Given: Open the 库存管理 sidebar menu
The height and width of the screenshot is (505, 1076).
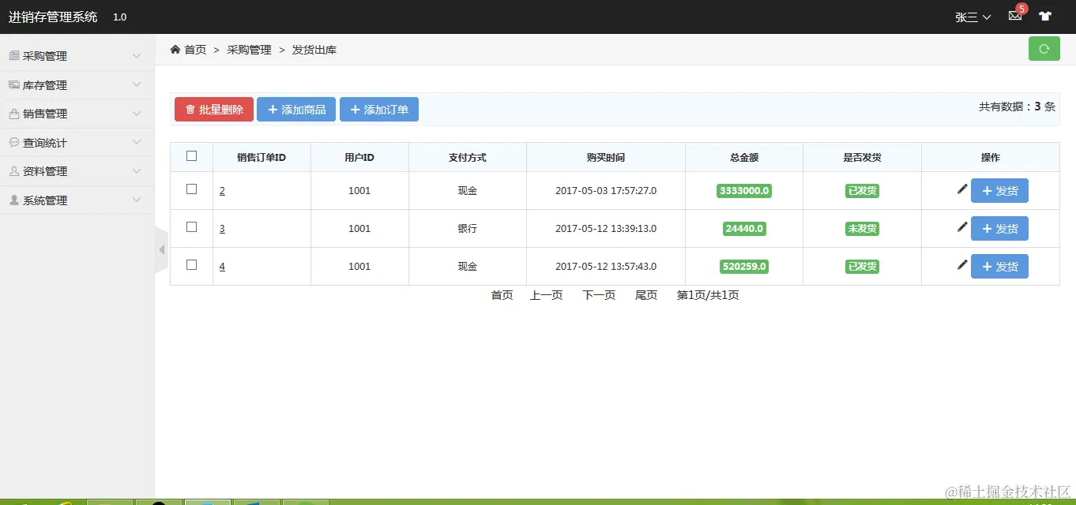Looking at the screenshot, I should (x=77, y=84).
